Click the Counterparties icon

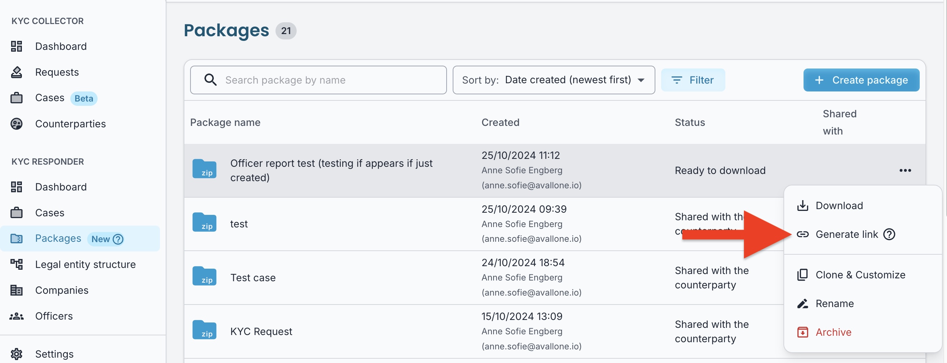pos(17,124)
